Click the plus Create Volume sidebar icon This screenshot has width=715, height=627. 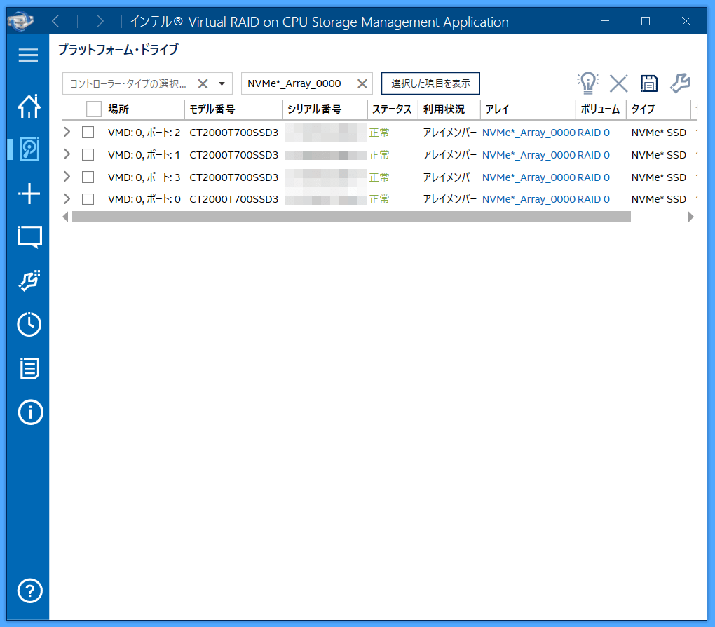[29, 194]
